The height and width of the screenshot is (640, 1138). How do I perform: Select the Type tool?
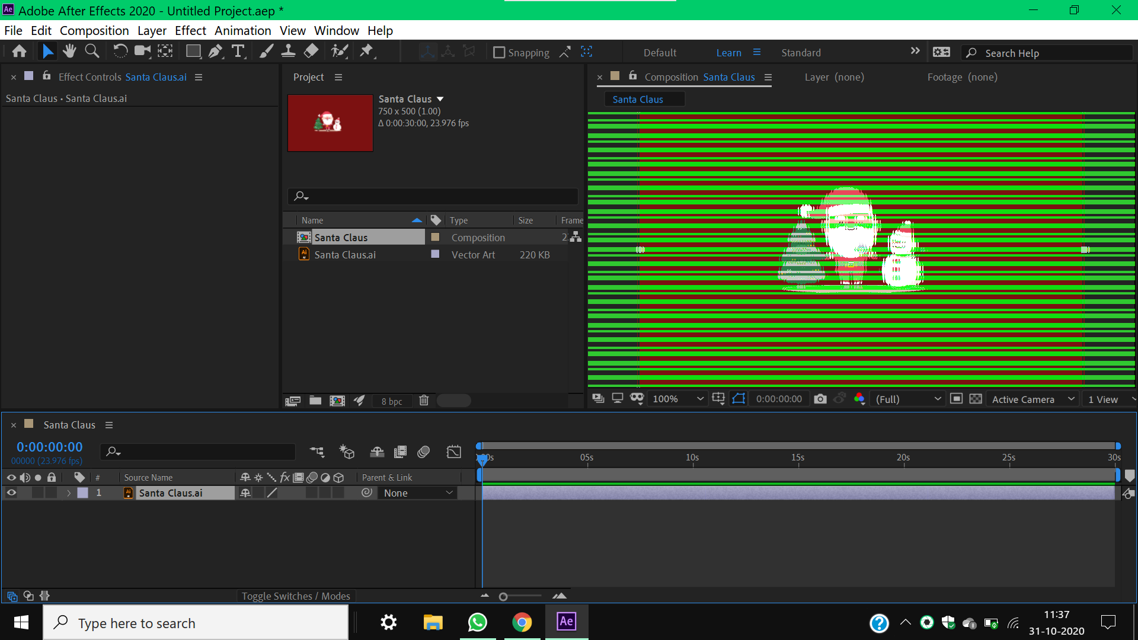pos(238,52)
